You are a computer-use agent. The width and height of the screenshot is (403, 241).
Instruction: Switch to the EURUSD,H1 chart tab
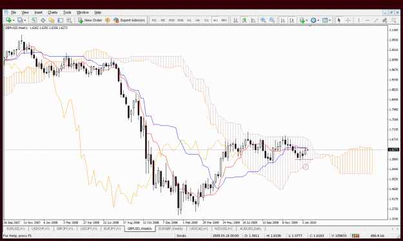point(15,229)
